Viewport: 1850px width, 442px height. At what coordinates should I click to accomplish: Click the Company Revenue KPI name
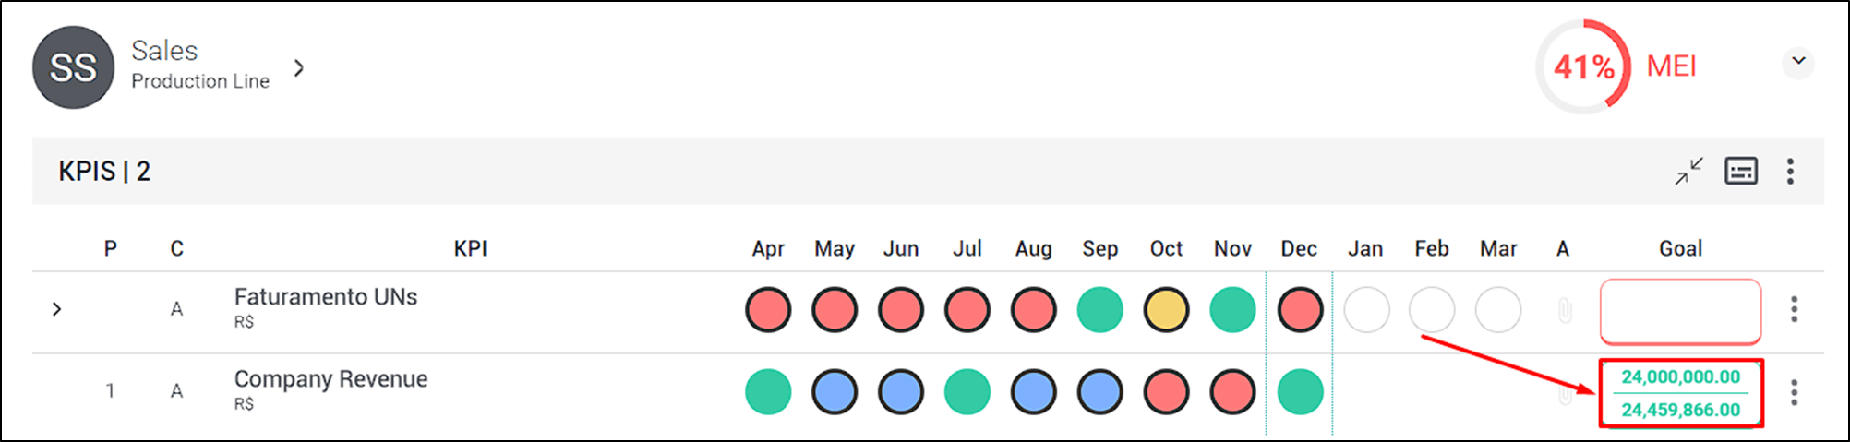click(330, 379)
